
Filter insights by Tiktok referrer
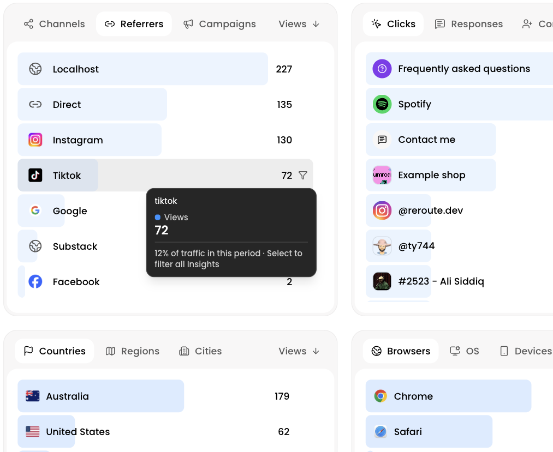(x=165, y=175)
